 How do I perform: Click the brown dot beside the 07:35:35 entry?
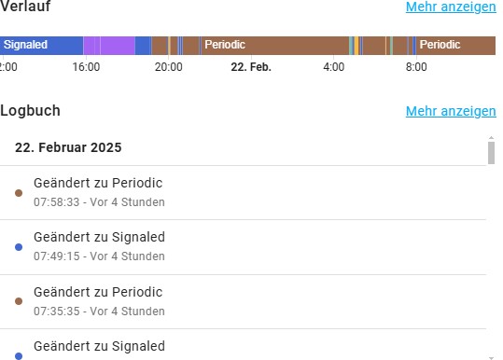19,301
